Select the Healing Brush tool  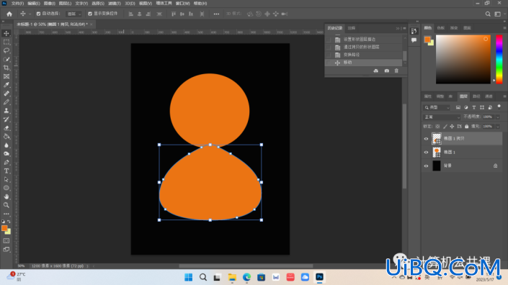click(x=6, y=94)
